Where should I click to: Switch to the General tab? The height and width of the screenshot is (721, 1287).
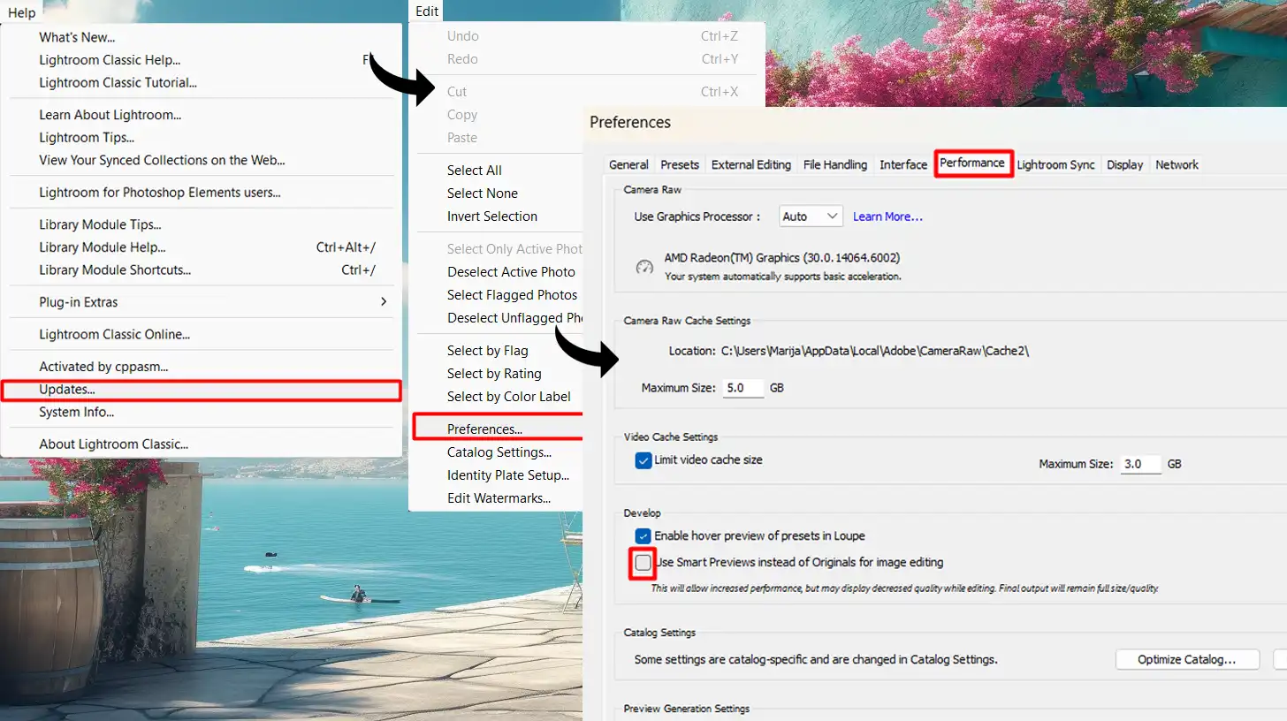pyautogui.click(x=628, y=164)
